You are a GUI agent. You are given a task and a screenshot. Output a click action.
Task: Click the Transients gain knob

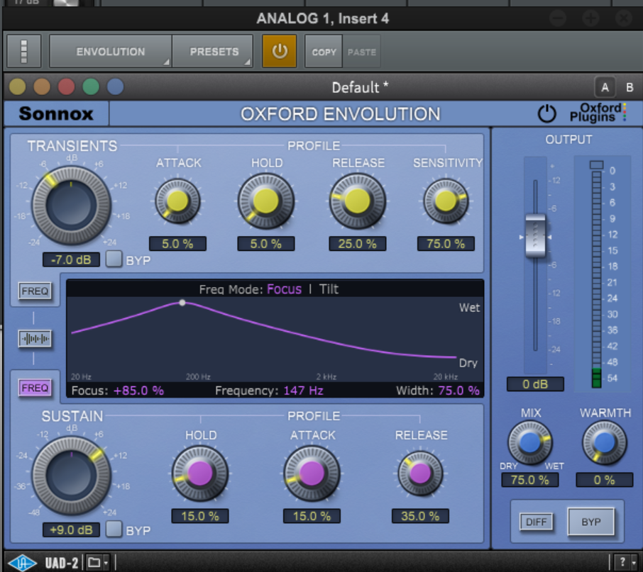click(x=72, y=206)
